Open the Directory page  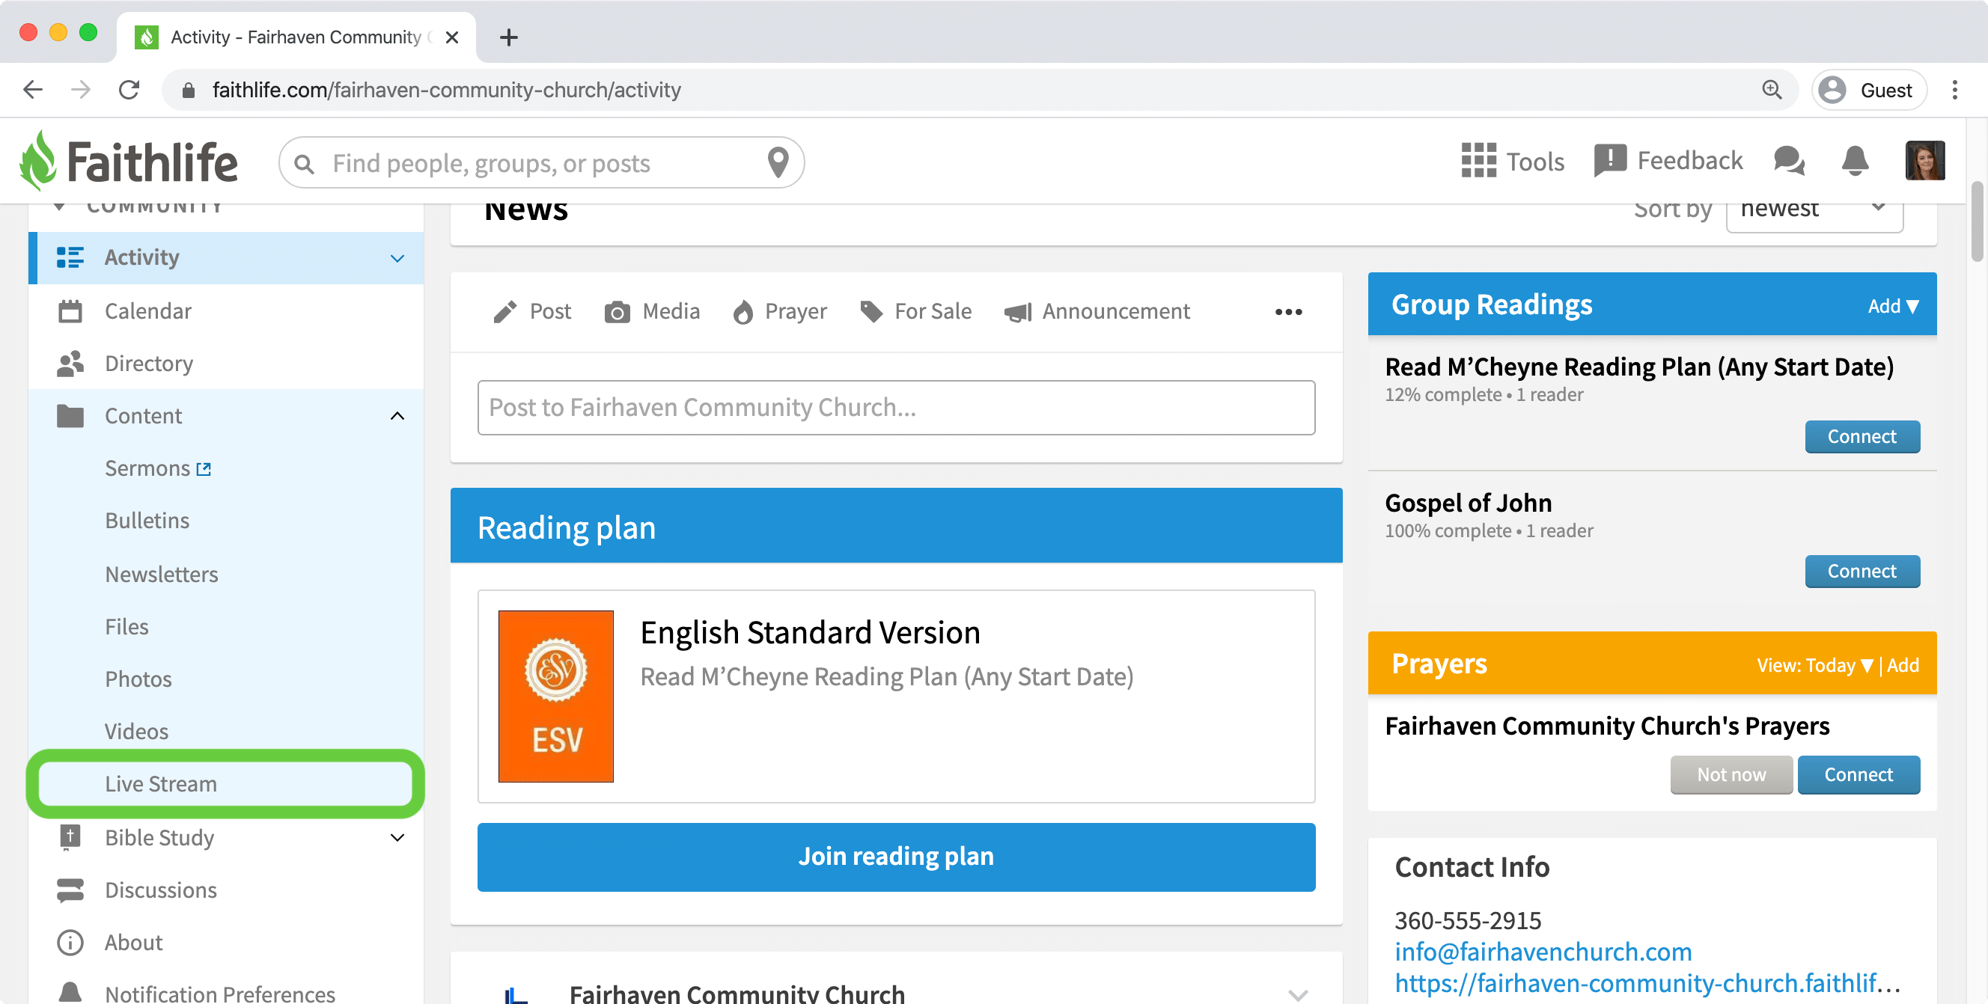coord(225,363)
